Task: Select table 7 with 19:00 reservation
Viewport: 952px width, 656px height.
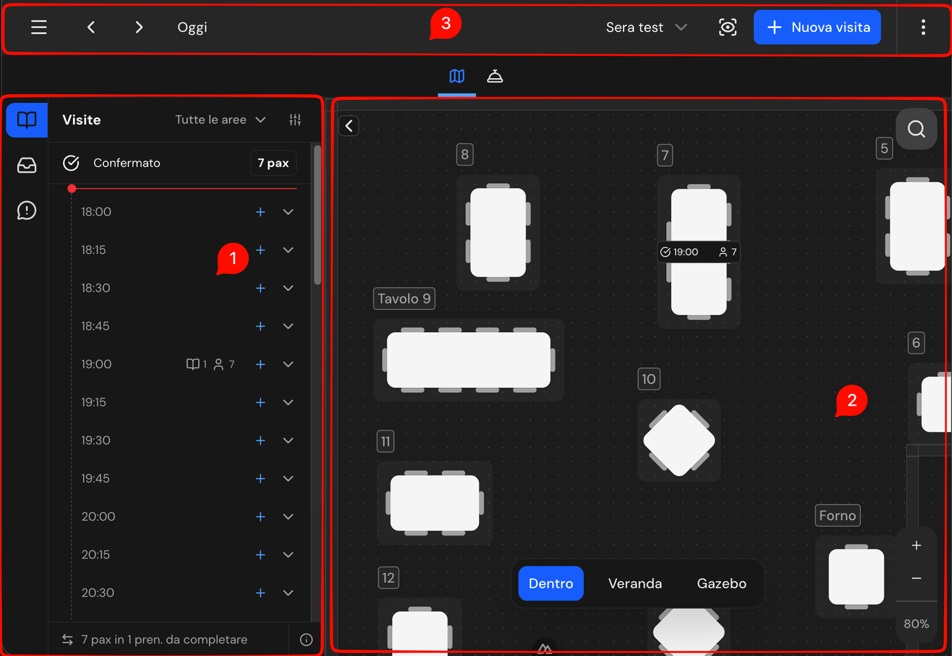Action: tap(699, 251)
